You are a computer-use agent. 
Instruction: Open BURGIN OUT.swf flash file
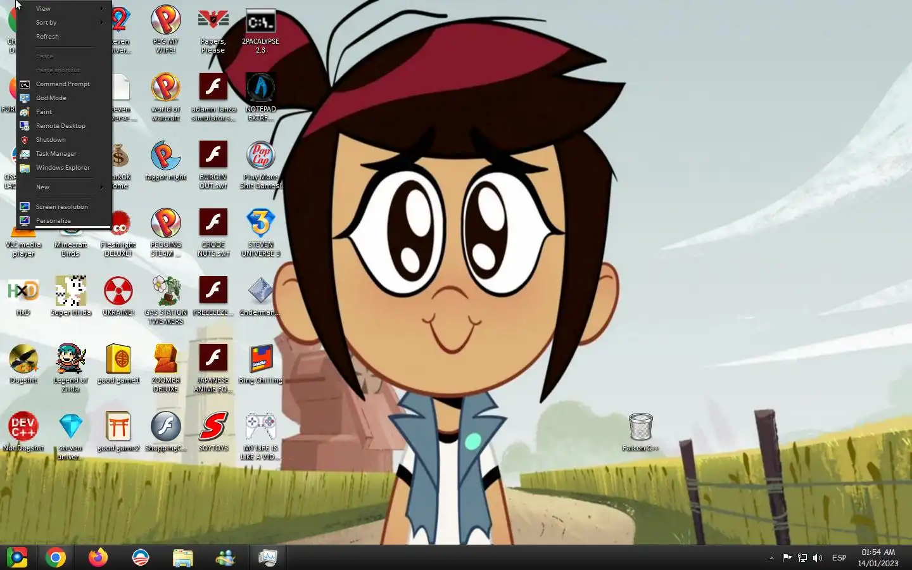213,165
